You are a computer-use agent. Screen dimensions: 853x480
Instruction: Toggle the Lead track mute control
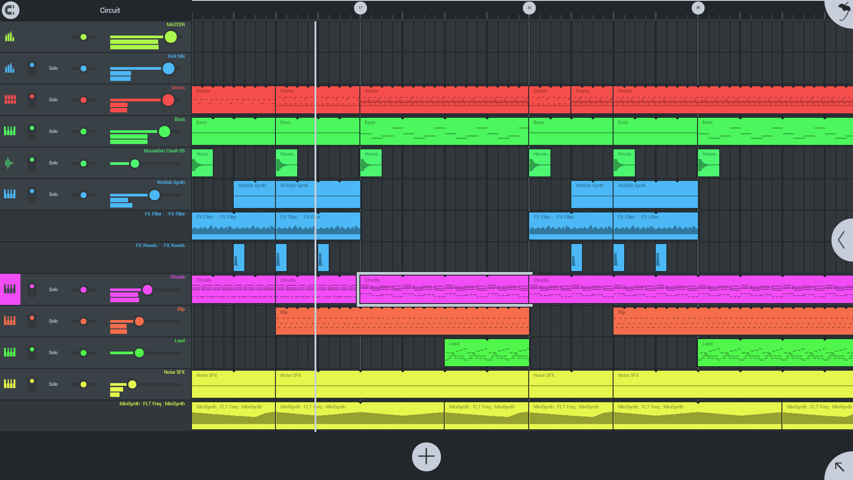(32, 352)
